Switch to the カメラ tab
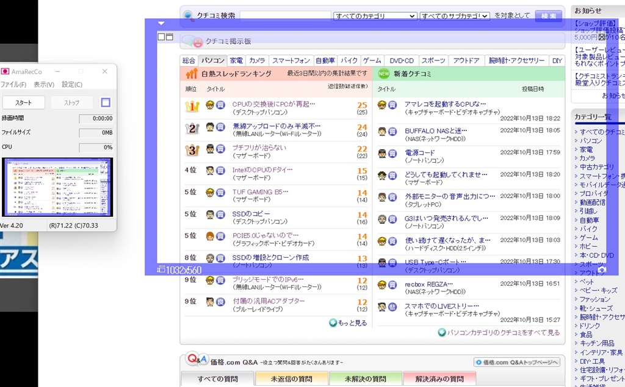Screen dimensions: 625x387 [x=257, y=60]
